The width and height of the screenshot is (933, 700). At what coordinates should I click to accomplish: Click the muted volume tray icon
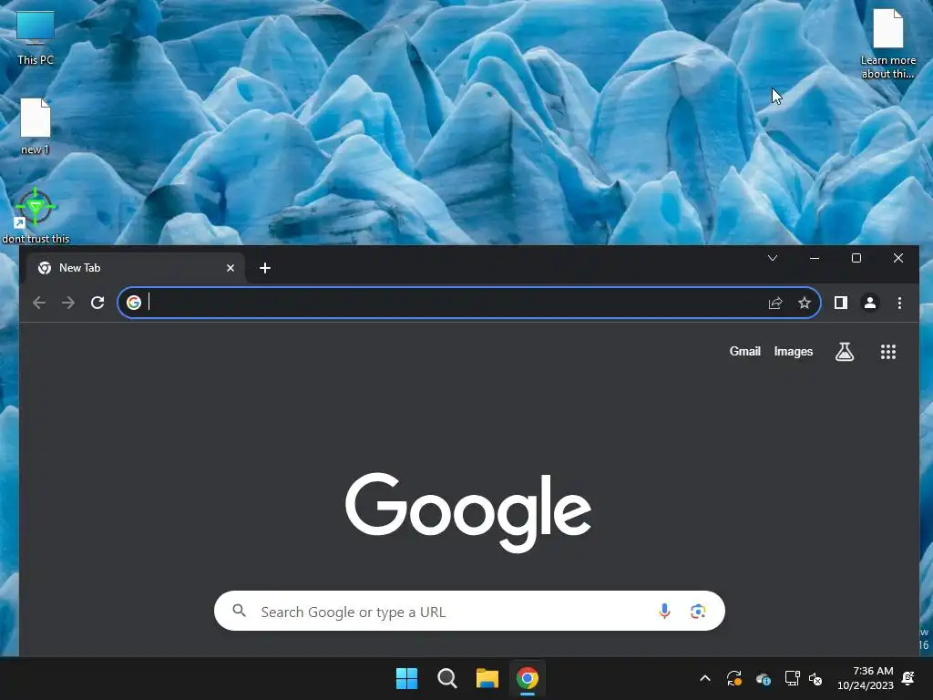click(x=815, y=678)
